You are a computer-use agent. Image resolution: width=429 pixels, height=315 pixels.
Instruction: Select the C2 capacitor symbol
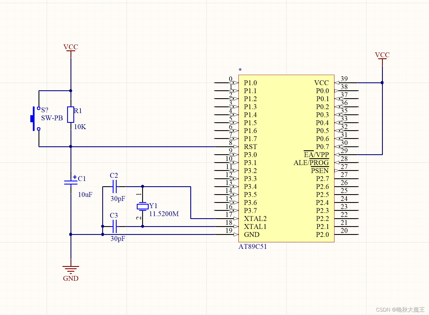click(115, 187)
